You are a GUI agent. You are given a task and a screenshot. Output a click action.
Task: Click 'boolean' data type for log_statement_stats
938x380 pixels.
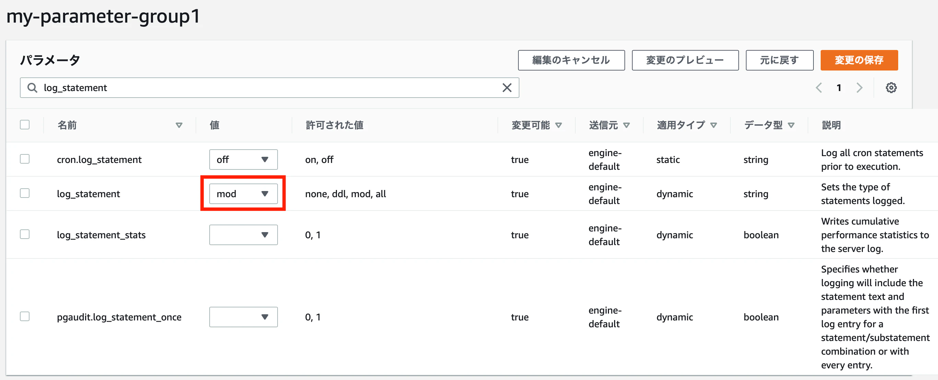pos(761,235)
